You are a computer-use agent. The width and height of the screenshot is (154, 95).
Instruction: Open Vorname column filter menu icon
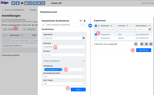coord(127,26)
